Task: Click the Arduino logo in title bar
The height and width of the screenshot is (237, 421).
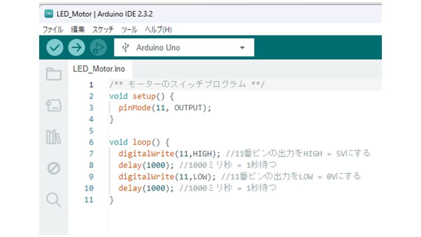Action: 49,14
